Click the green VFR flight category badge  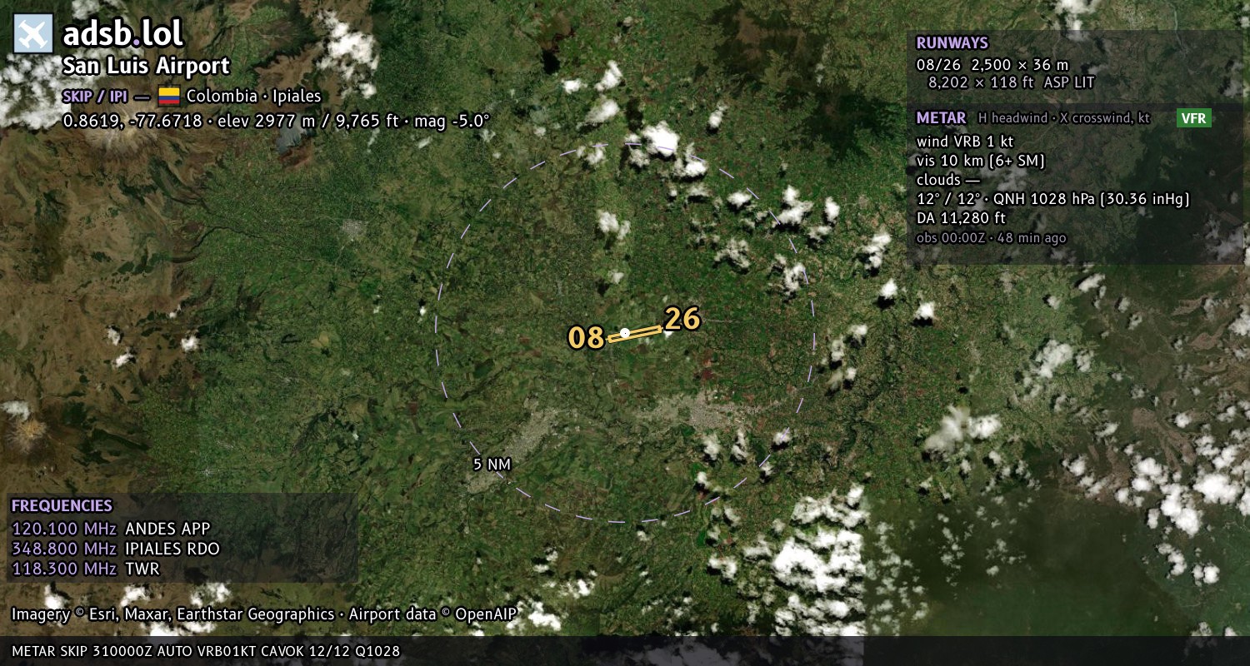(1193, 118)
